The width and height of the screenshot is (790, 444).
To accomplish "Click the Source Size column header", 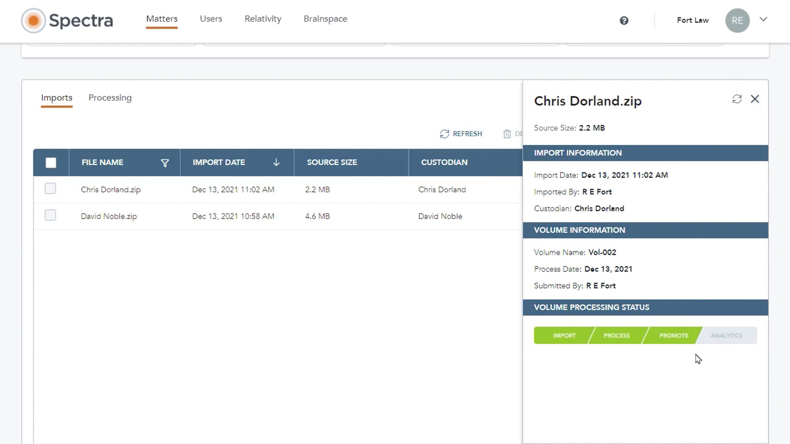I will 332,162.
